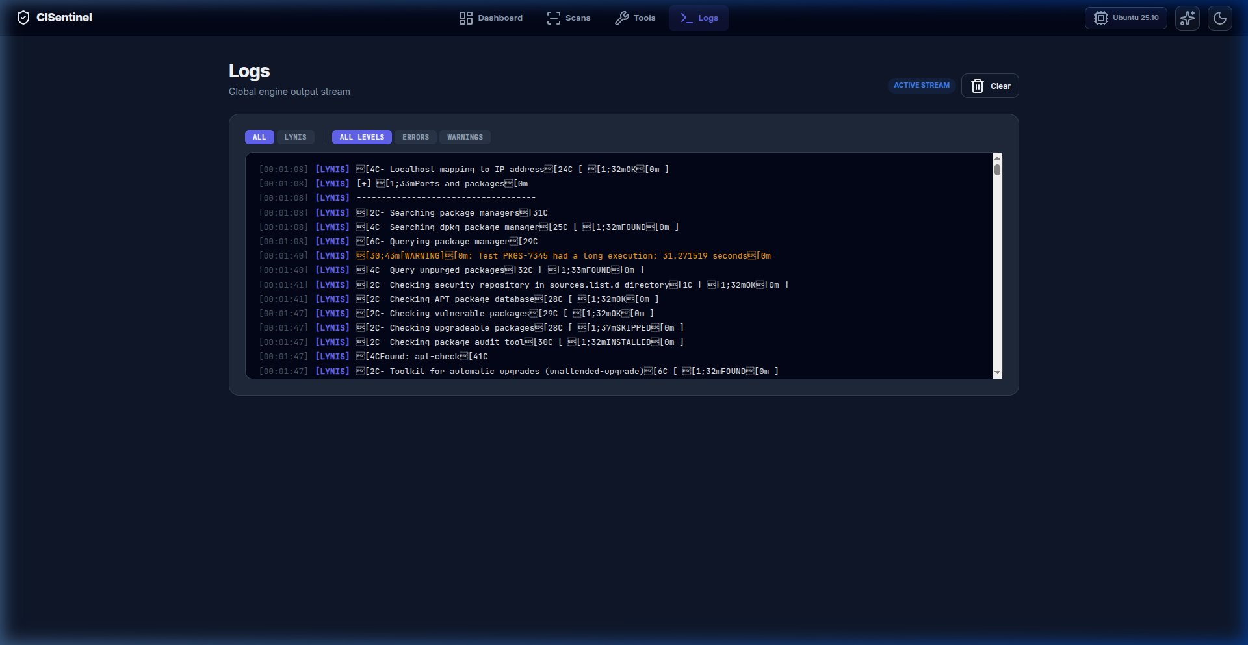
Task: Show only ERRORS in logs
Action: pos(416,137)
